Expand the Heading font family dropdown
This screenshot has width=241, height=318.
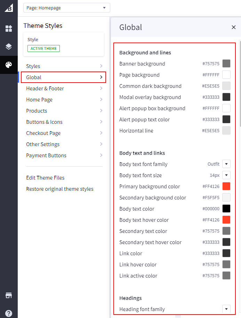click(226, 309)
